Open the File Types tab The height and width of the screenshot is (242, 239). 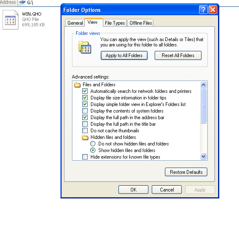pyautogui.click(x=115, y=23)
